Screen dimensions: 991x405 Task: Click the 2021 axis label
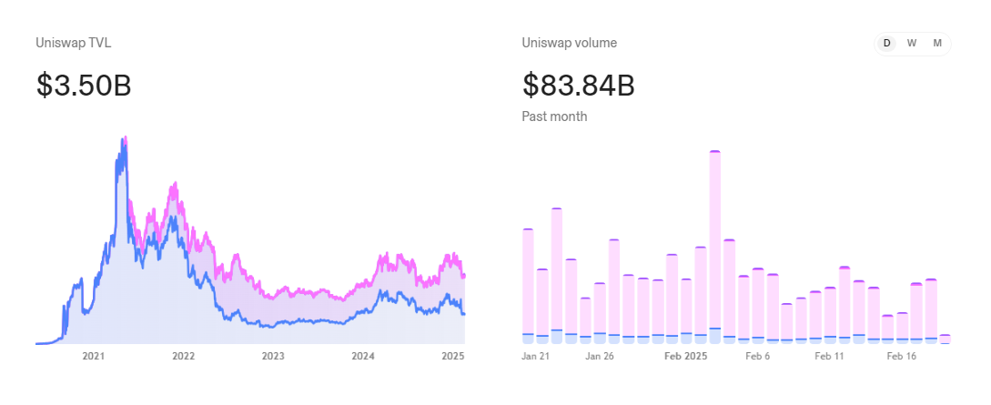click(x=93, y=357)
